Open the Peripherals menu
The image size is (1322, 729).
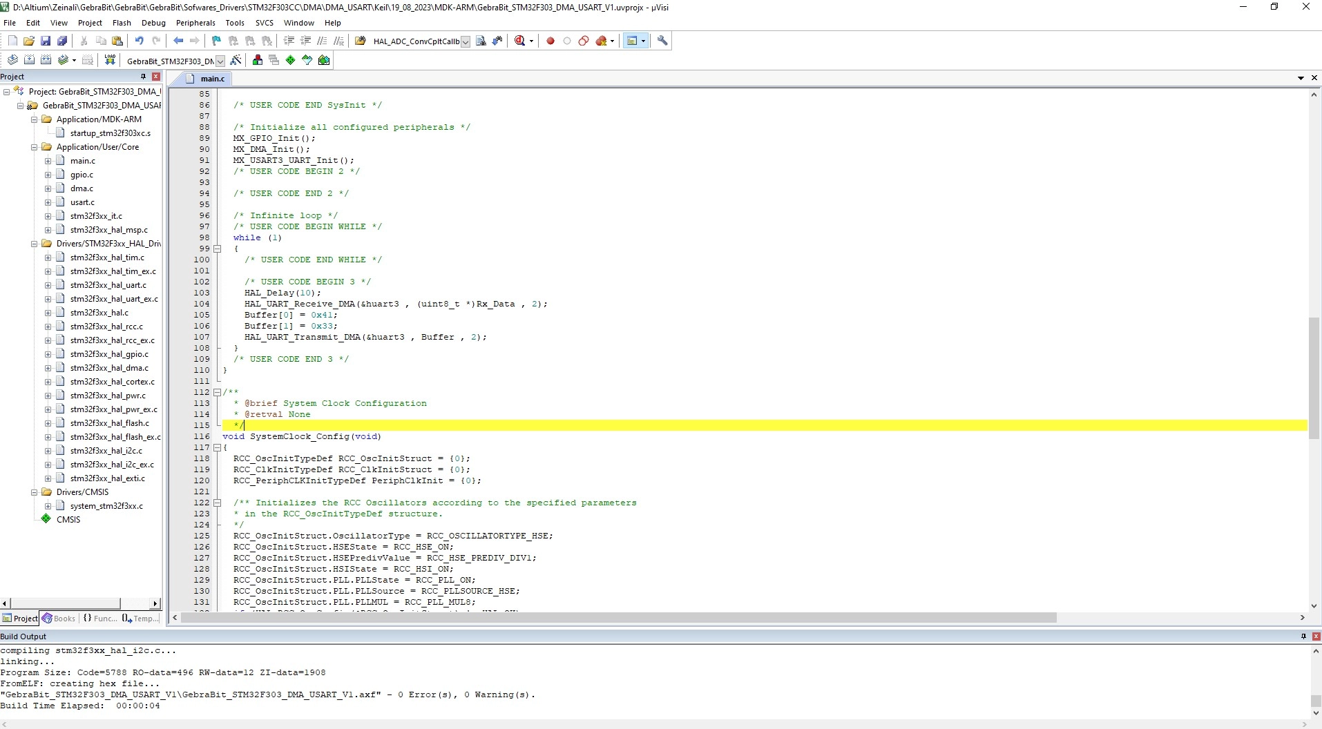(x=195, y=23)
